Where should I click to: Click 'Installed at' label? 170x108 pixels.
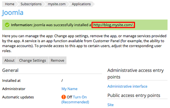(x=11, y=81)
